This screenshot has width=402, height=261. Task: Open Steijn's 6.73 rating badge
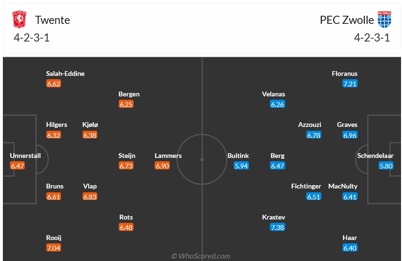coord(126,166)
